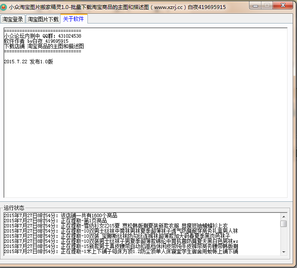297x268 pixels.
Task: Click log line '该店铺一共有1600个商品'
Action: click(60, 215)
